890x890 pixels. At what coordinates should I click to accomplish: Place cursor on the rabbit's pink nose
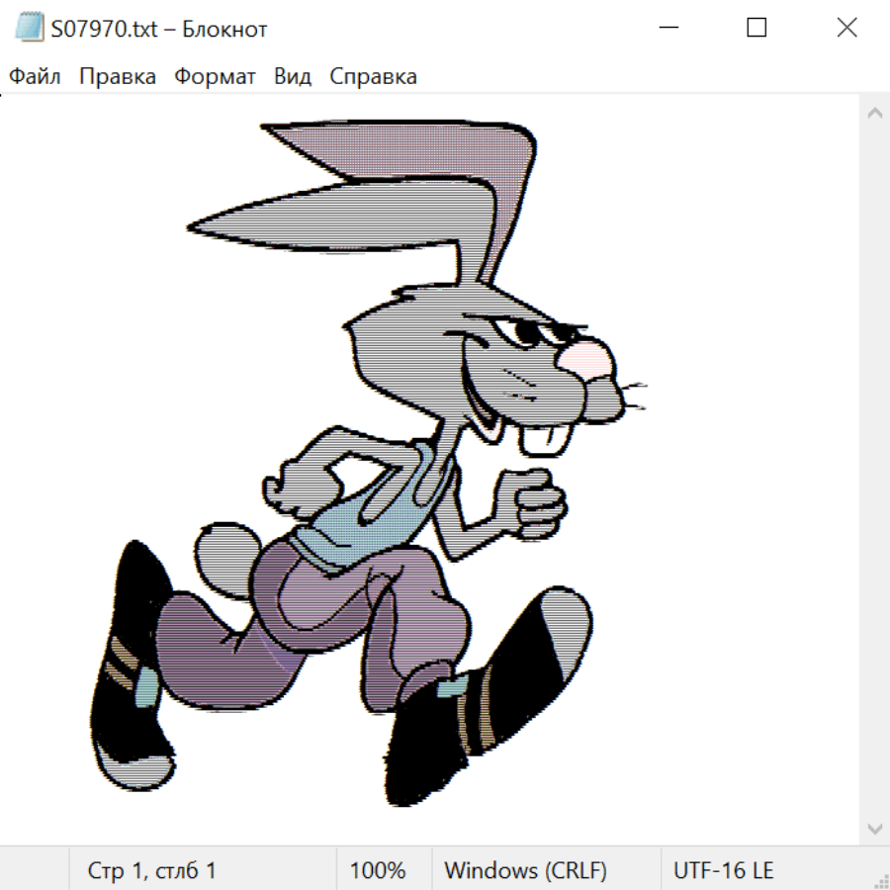coord(591,357)
